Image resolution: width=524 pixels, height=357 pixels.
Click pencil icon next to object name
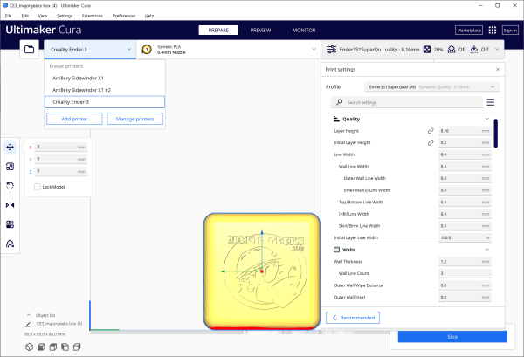pyautogui.click(x=28, y=324)
